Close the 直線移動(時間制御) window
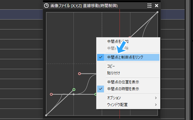The width and height of the screenshot is (193, 120). point(157,6)
